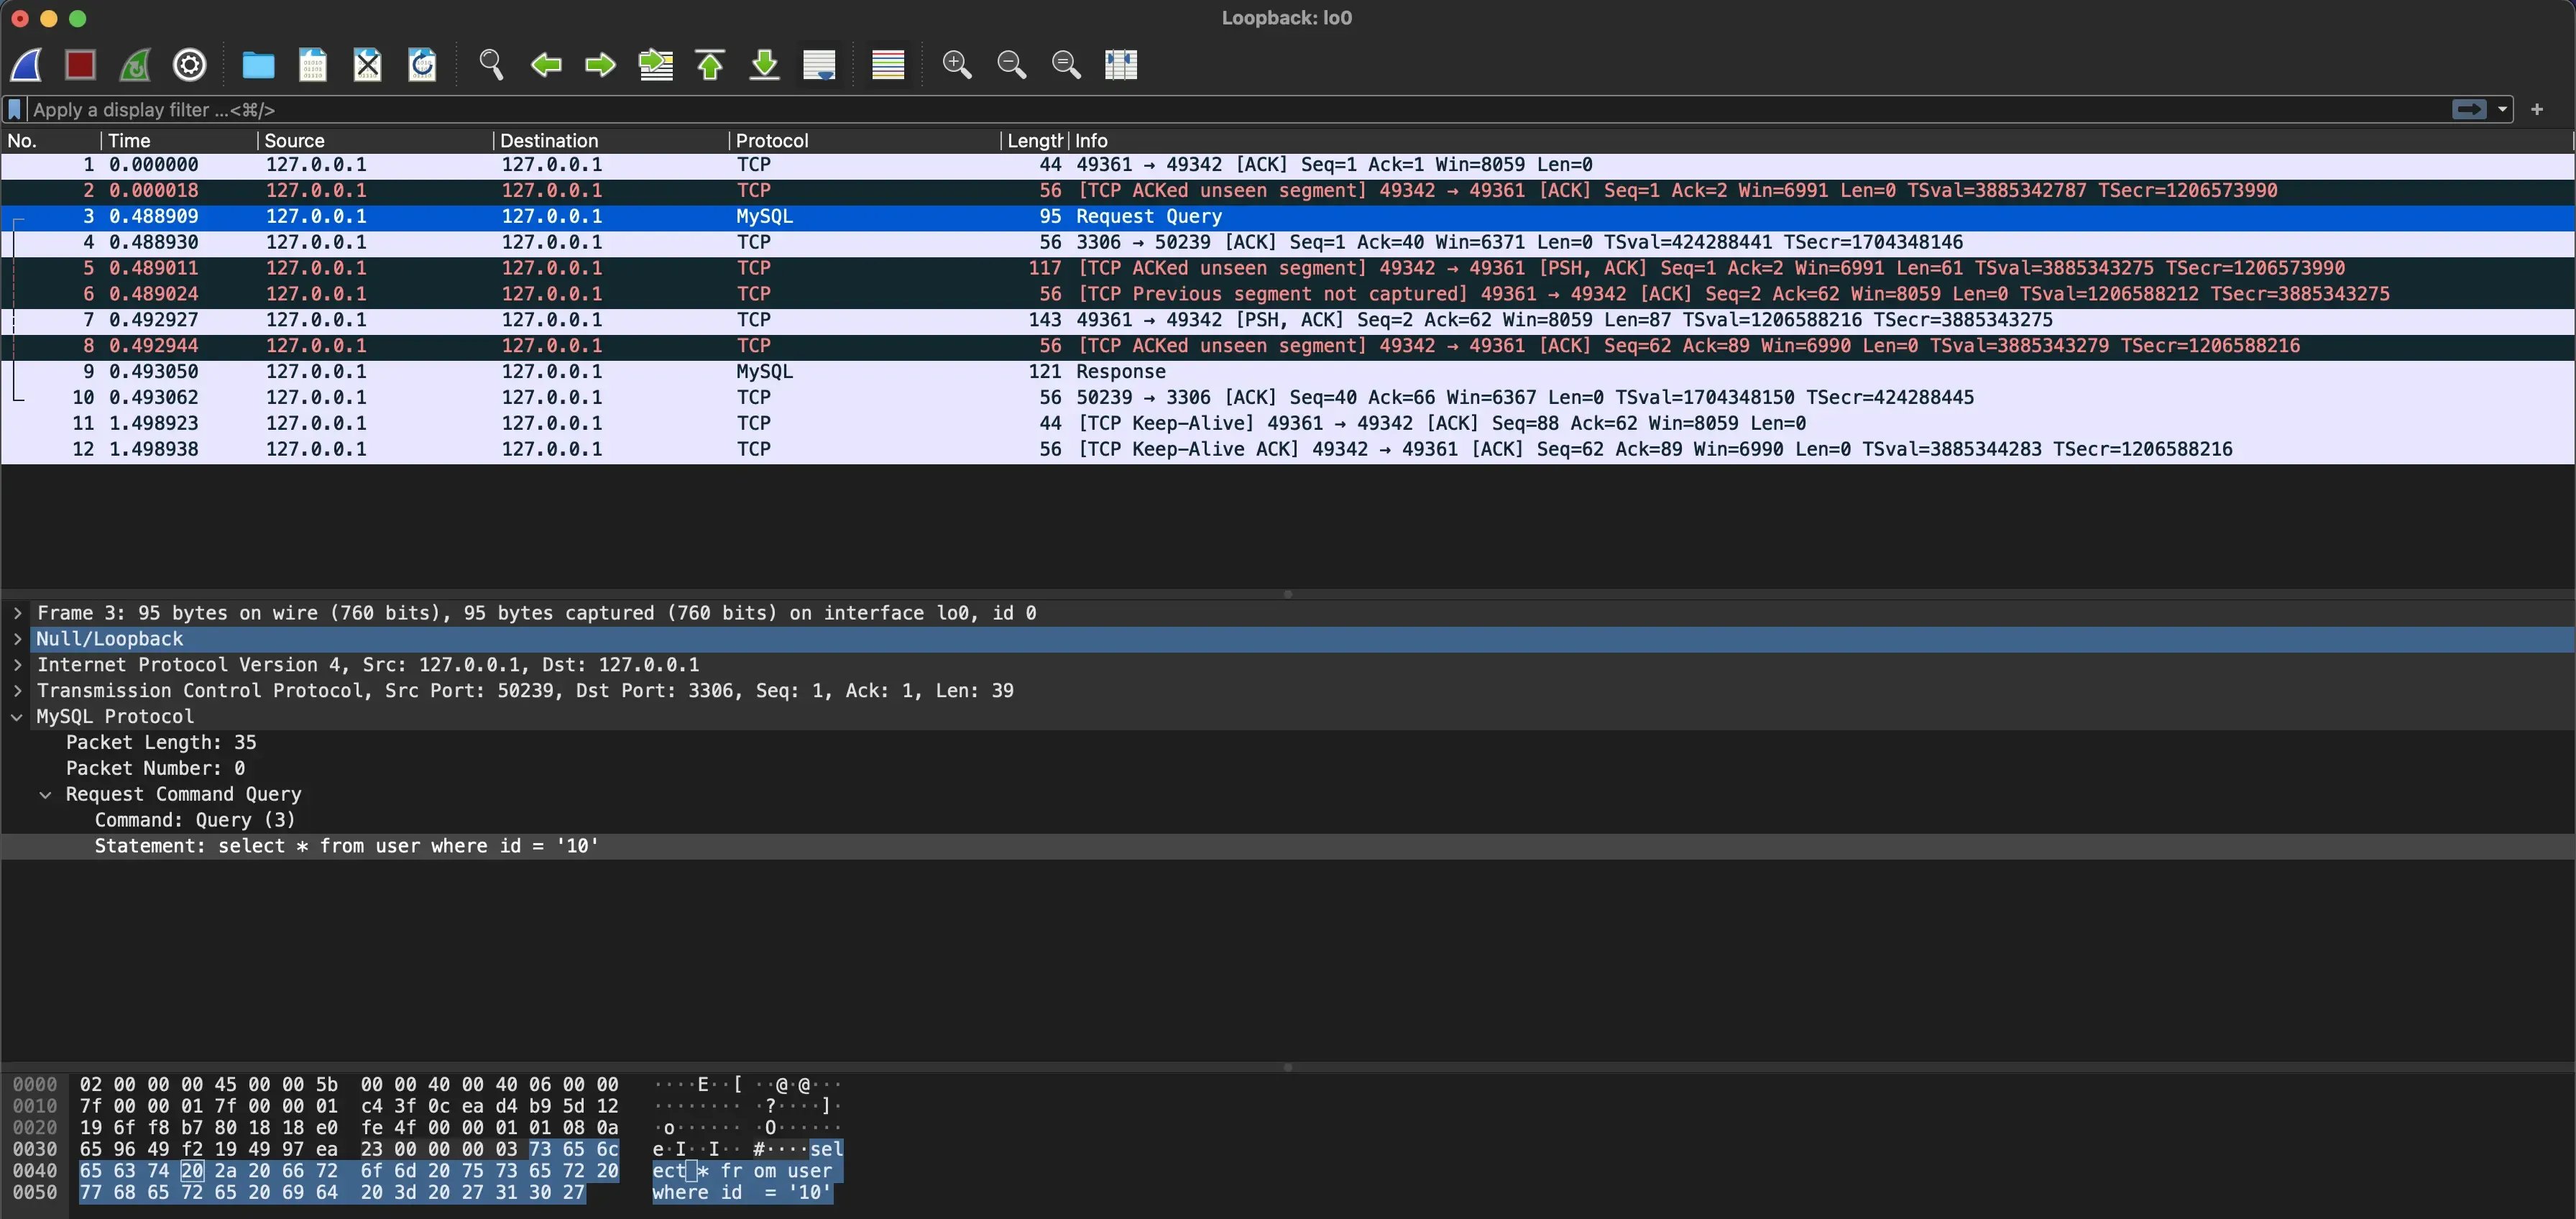This screenshot has width=2576, height=1219.
Task: Sort packets by Time column header
Action: [x=178, y=141]
